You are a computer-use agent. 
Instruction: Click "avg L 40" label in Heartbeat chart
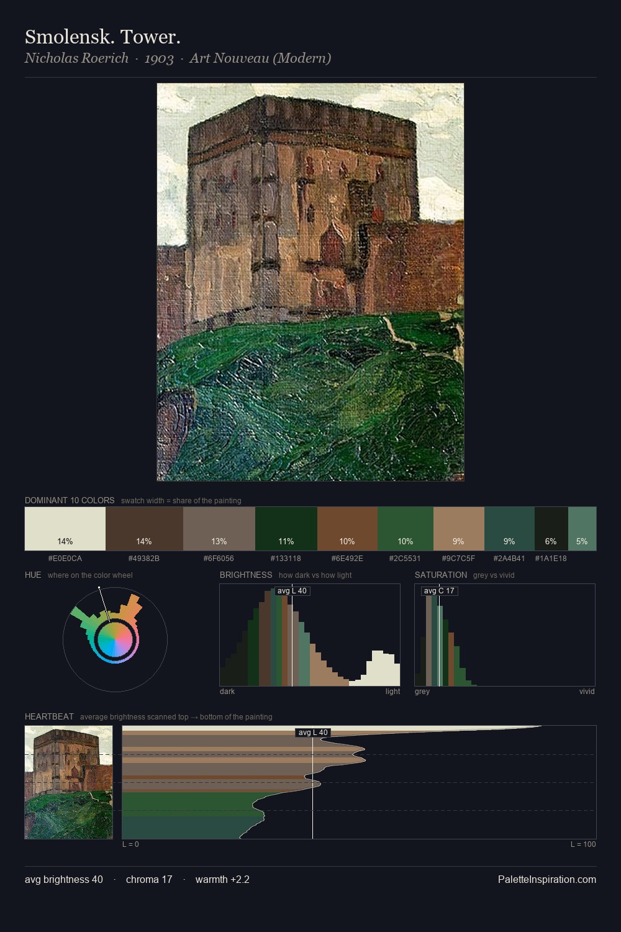[313, 733]
